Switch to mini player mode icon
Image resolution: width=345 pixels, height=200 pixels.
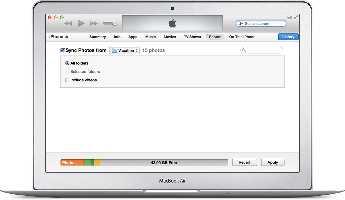click(290, 17)
